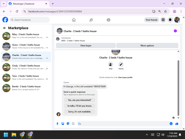Click Marketplace listing '$995 - 2 beds 1 baths house'
This screenshot has width=185, height=139.
tap(73, 41)
